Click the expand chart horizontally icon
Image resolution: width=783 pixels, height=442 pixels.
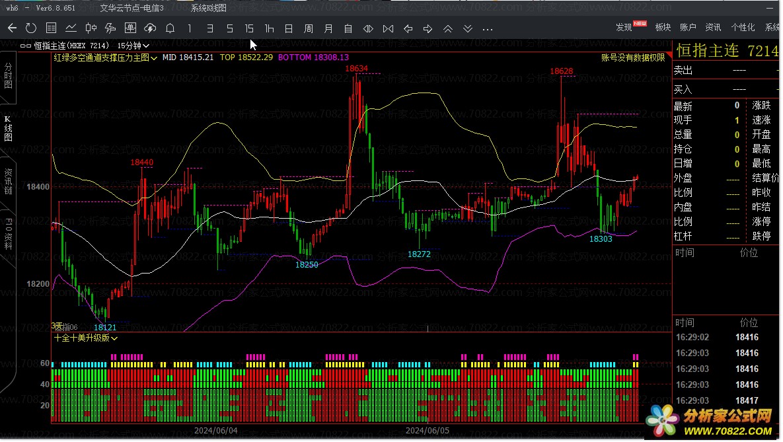(368, 28)
